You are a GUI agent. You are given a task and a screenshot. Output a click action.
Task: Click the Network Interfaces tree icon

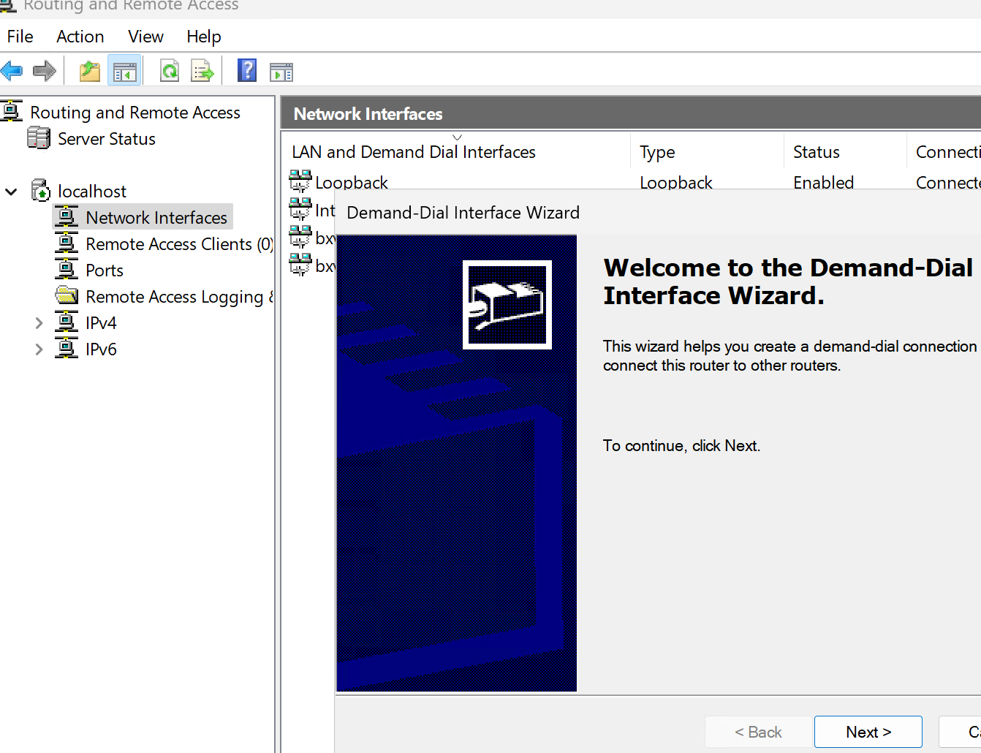point(67,216)
